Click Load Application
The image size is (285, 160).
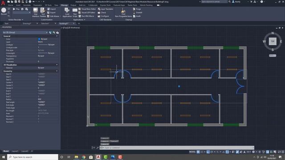67,12
